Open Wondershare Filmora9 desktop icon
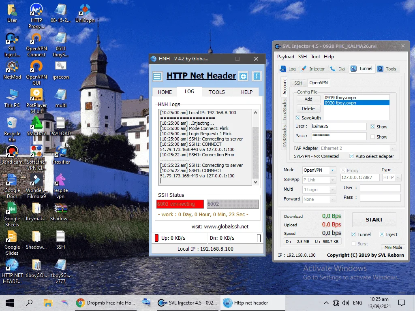Screen dimensions: 415x311 point(36,186)
